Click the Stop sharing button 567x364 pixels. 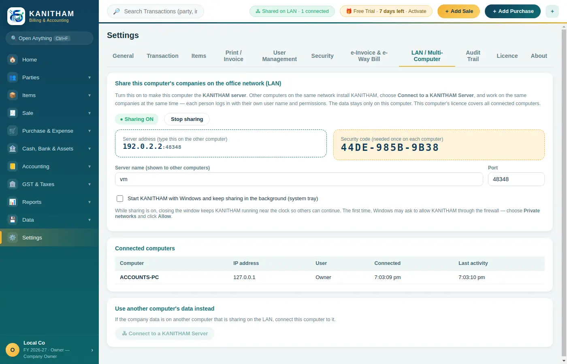[x=187, y=119]
